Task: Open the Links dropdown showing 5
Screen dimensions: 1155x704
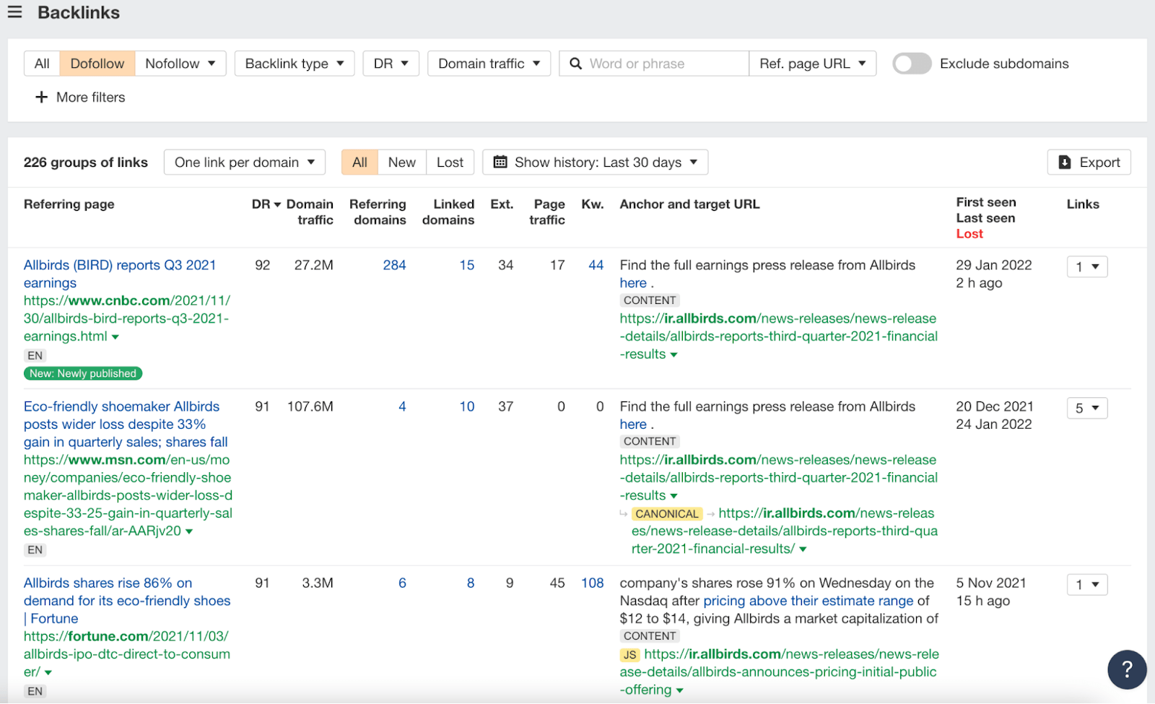Action: click(x=1086, y=407)
